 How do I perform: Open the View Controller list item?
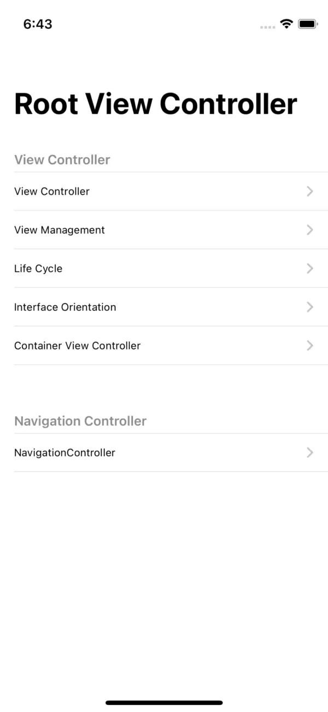coord(164,191)
